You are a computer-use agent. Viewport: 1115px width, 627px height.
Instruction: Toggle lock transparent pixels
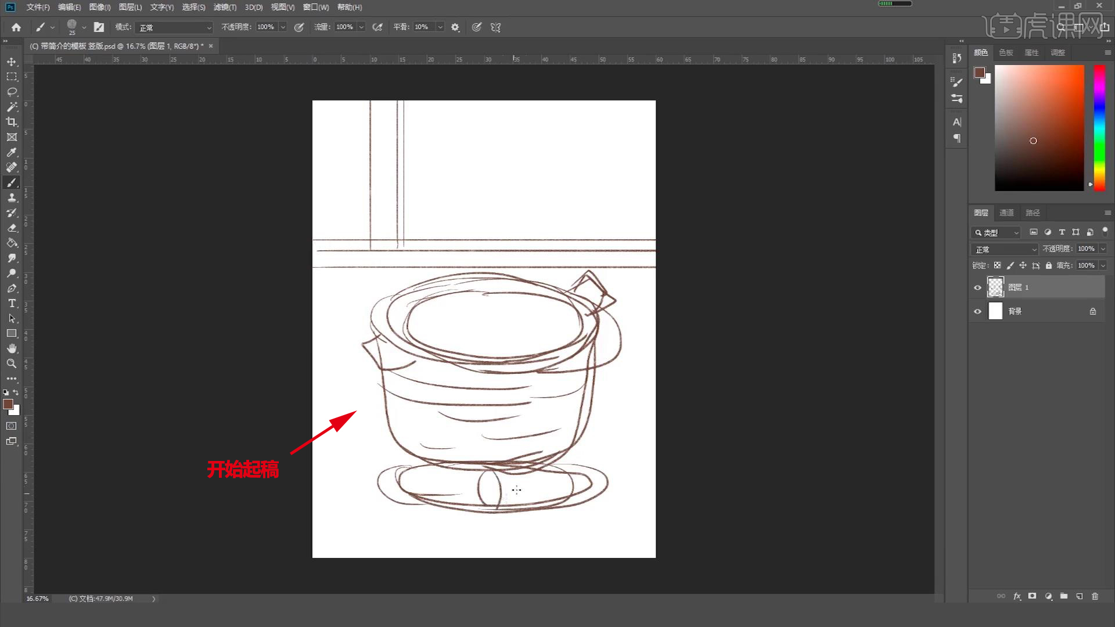coord(998,265)
